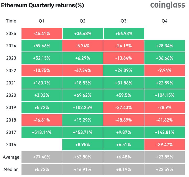The image size is (189, 177).
Task: Select the +104.15% cell in 2020
Action: [165, 95]
